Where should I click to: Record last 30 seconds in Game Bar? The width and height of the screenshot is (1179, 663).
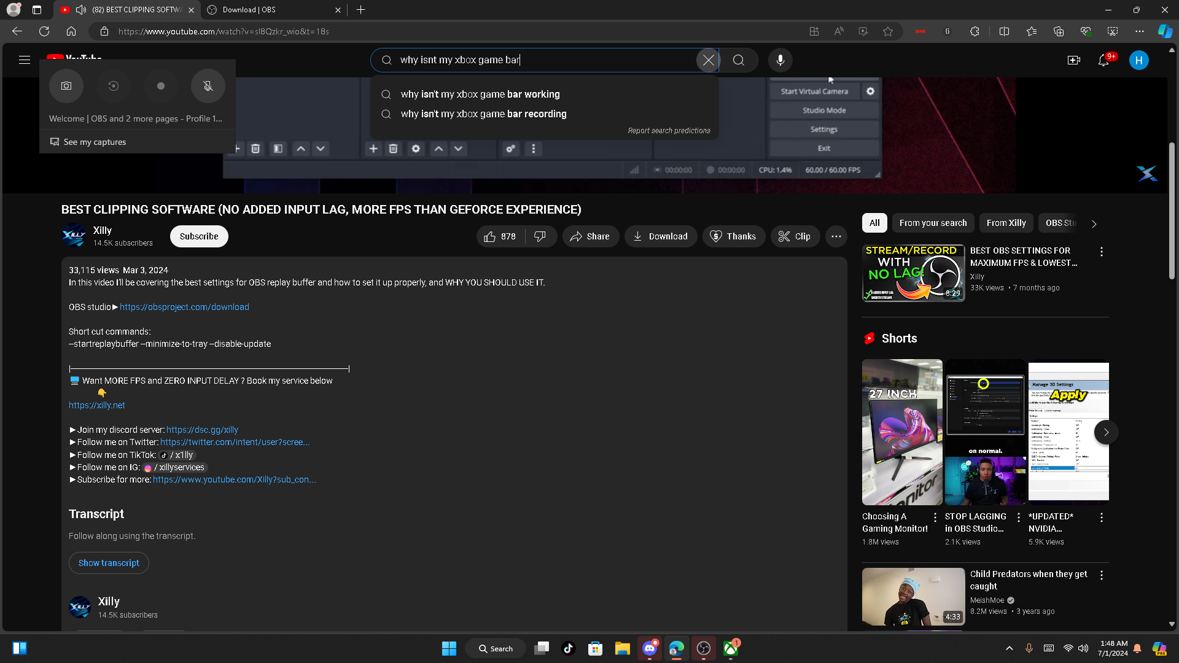[x=114, y=86]
